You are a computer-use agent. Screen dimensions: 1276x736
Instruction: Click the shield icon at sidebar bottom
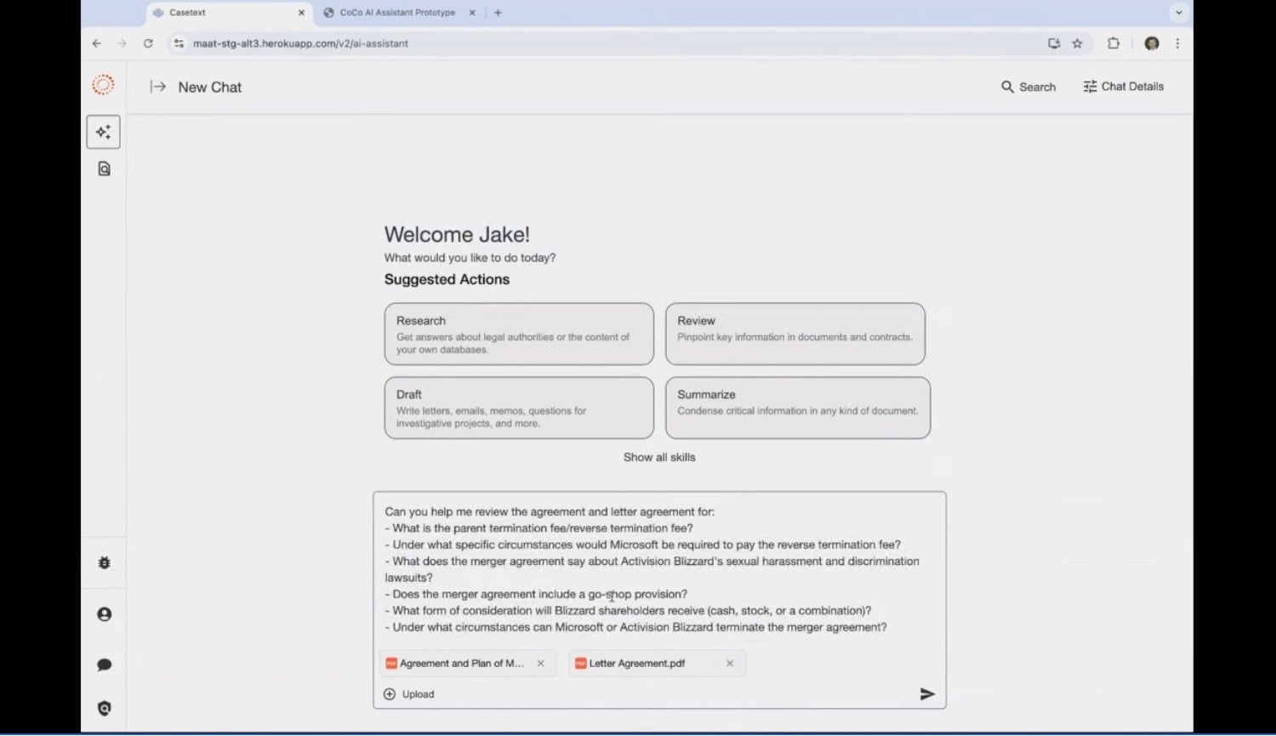[104, 708]
